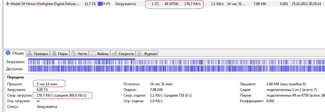Click the Пиров connected peers value
This screenshot has height=112, width=325.
pos(295,95)
